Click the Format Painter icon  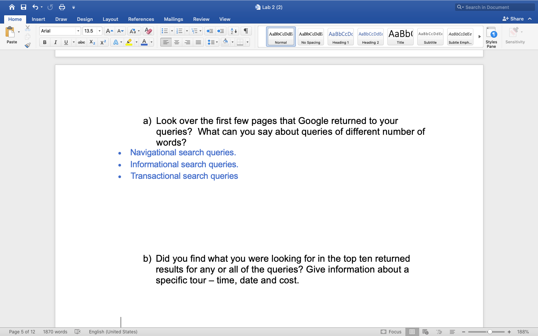tap(27, 45)
